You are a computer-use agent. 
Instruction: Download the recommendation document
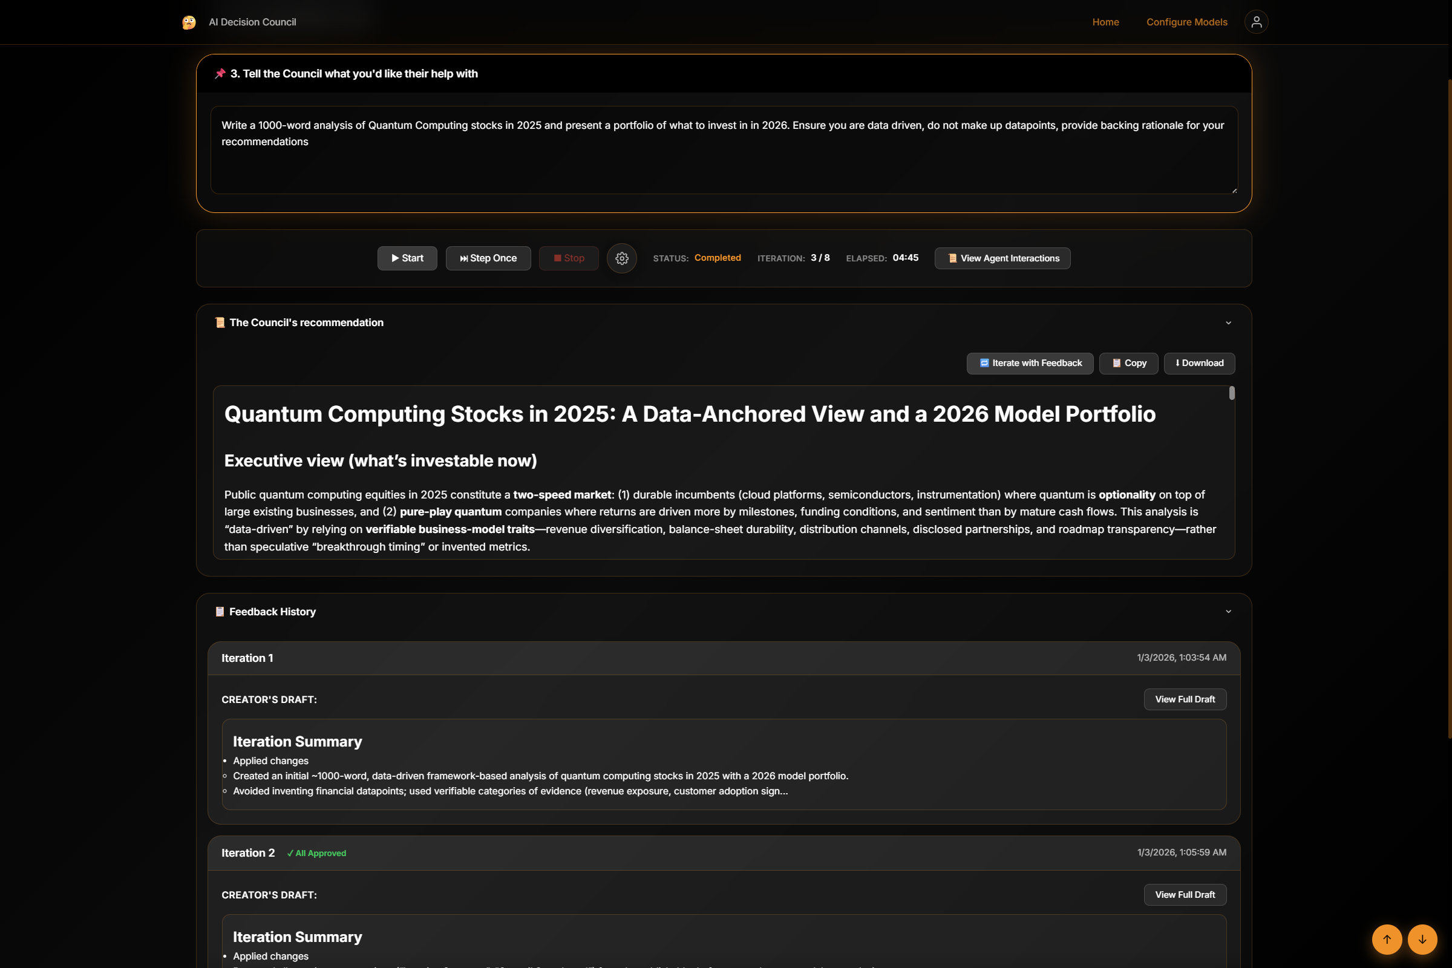(1199, 363)
